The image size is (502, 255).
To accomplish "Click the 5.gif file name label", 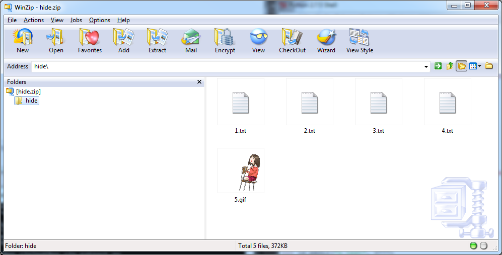I will click(x=240, y=200).
